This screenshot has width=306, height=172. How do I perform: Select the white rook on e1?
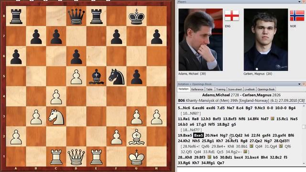96,157
